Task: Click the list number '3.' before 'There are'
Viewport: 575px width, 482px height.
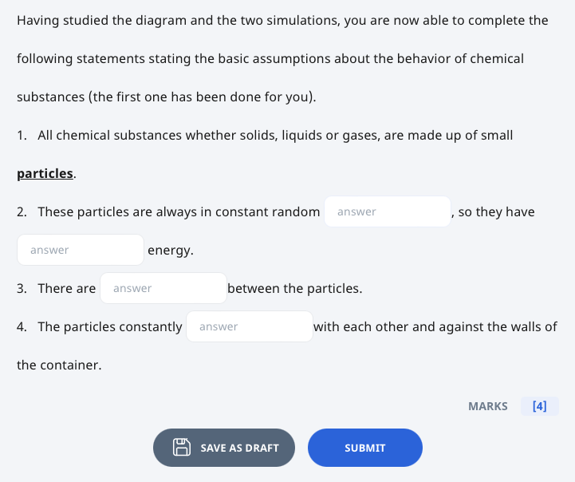Action: [22, 289]
